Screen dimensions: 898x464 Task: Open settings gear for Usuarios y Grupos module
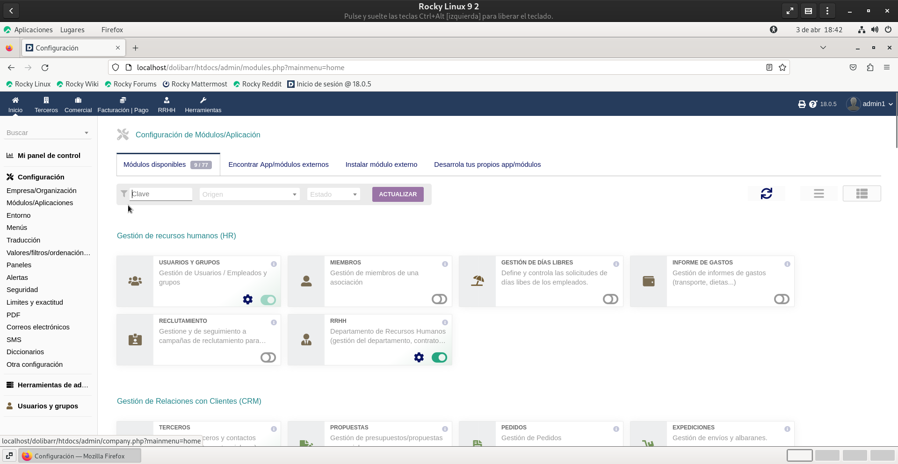(x=247, y=300)
